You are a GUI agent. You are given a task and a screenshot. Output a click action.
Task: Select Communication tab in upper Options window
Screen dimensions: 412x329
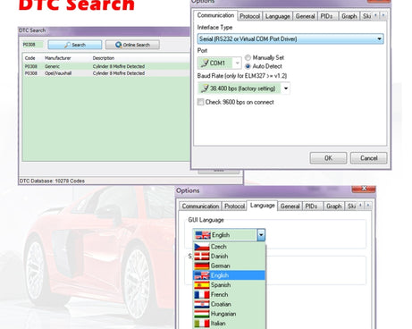point(215,15)
